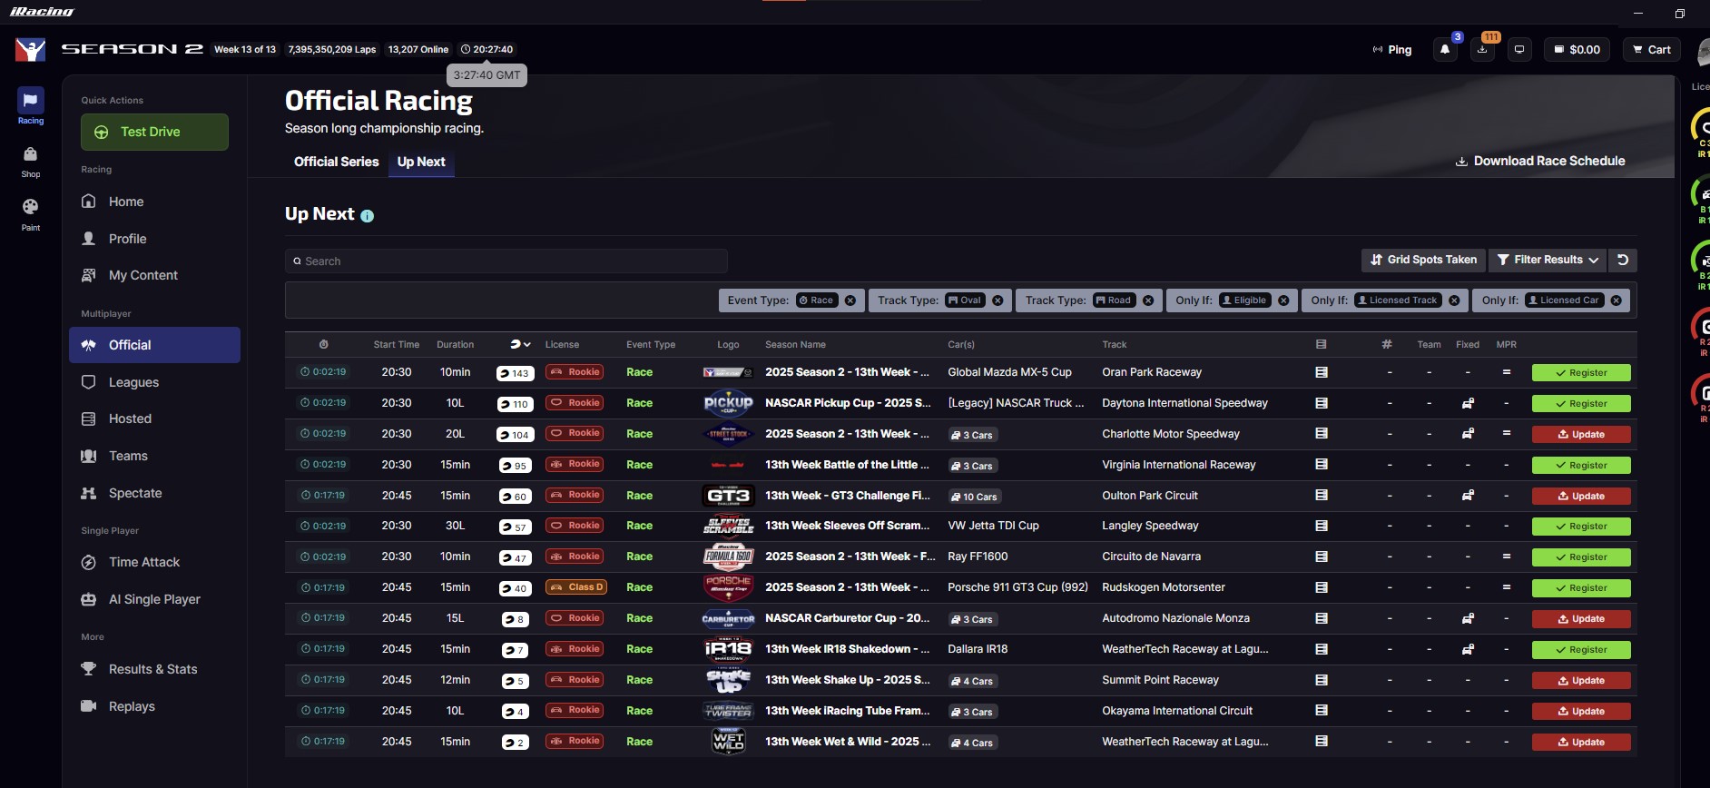Expand the 10 Cars list in Oulton Park row
This screenshot has height=788, width=1710.
(x=975, y=497)
